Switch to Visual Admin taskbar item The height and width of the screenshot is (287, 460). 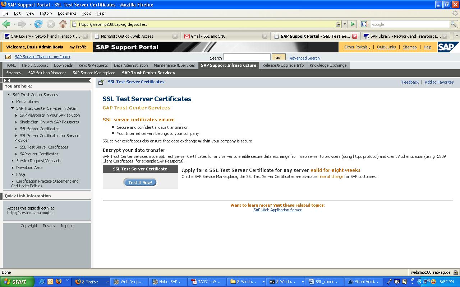364,282
